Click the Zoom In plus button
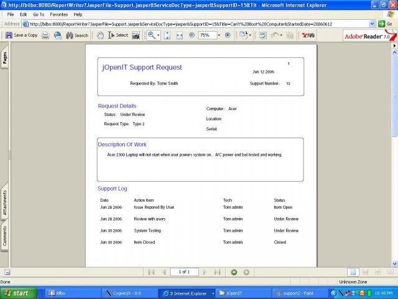The image size is (398, 299). [228, 35]
